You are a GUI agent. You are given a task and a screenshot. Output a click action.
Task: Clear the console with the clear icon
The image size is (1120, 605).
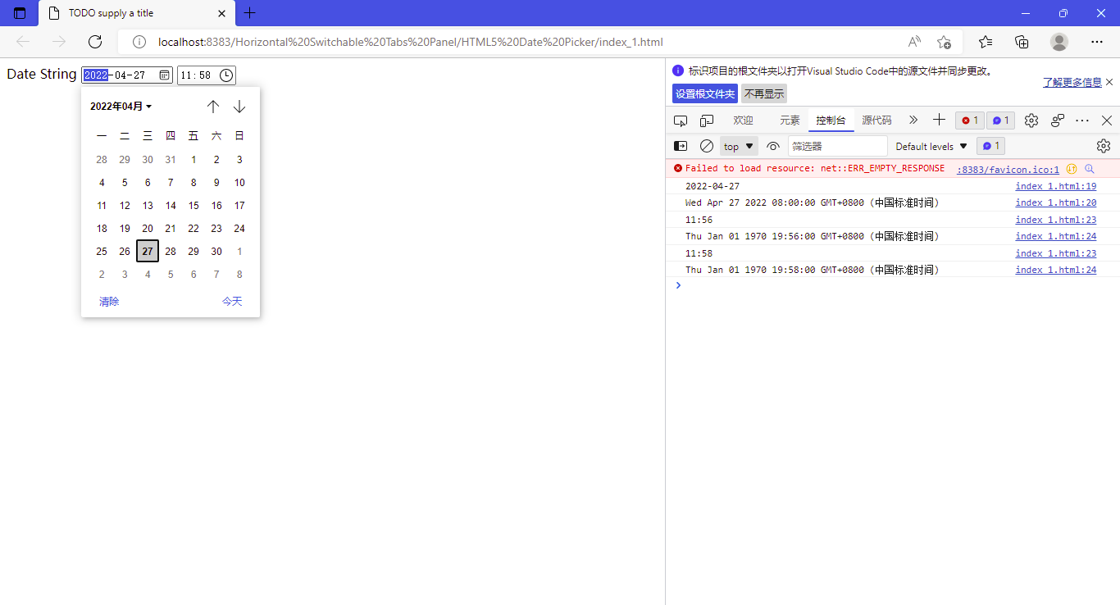point(706,146)
